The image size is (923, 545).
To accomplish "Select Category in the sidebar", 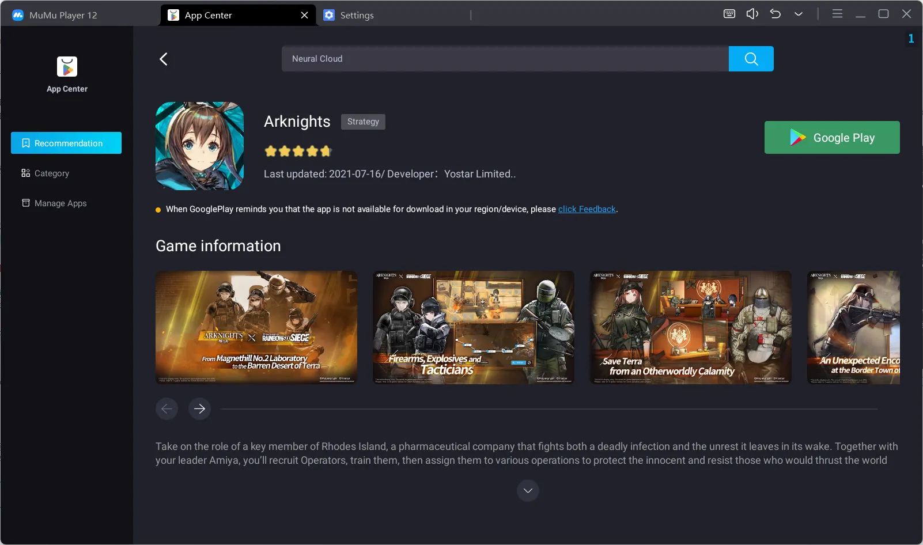I will pos(52,173).
